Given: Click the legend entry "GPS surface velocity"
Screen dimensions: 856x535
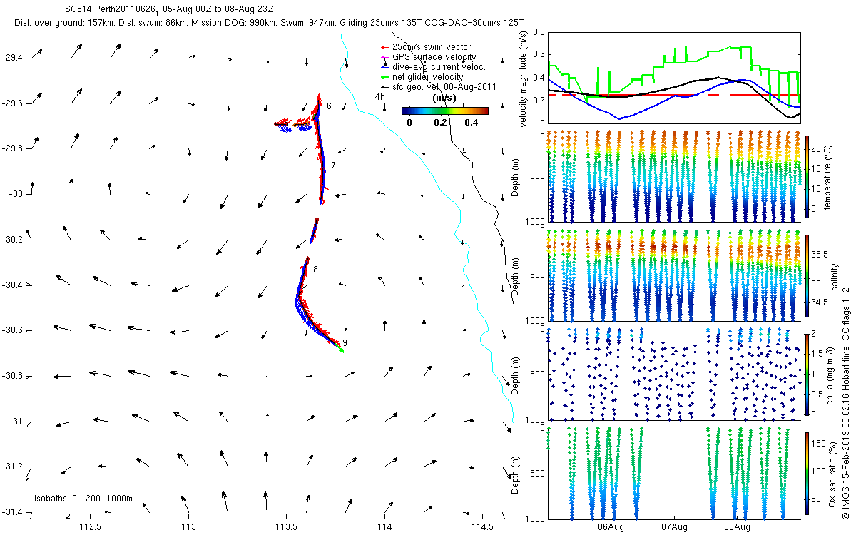Looking at the screenshot, I should [x=434, y=57].
